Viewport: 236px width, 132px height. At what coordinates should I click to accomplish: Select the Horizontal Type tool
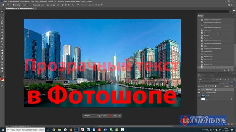pyautogui.click(x=2, y=59)
